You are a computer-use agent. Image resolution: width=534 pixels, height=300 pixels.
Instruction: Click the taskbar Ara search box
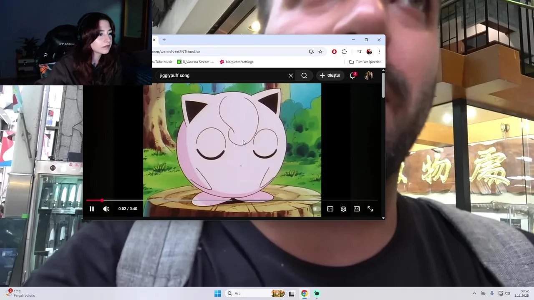(x=255, y=293)
